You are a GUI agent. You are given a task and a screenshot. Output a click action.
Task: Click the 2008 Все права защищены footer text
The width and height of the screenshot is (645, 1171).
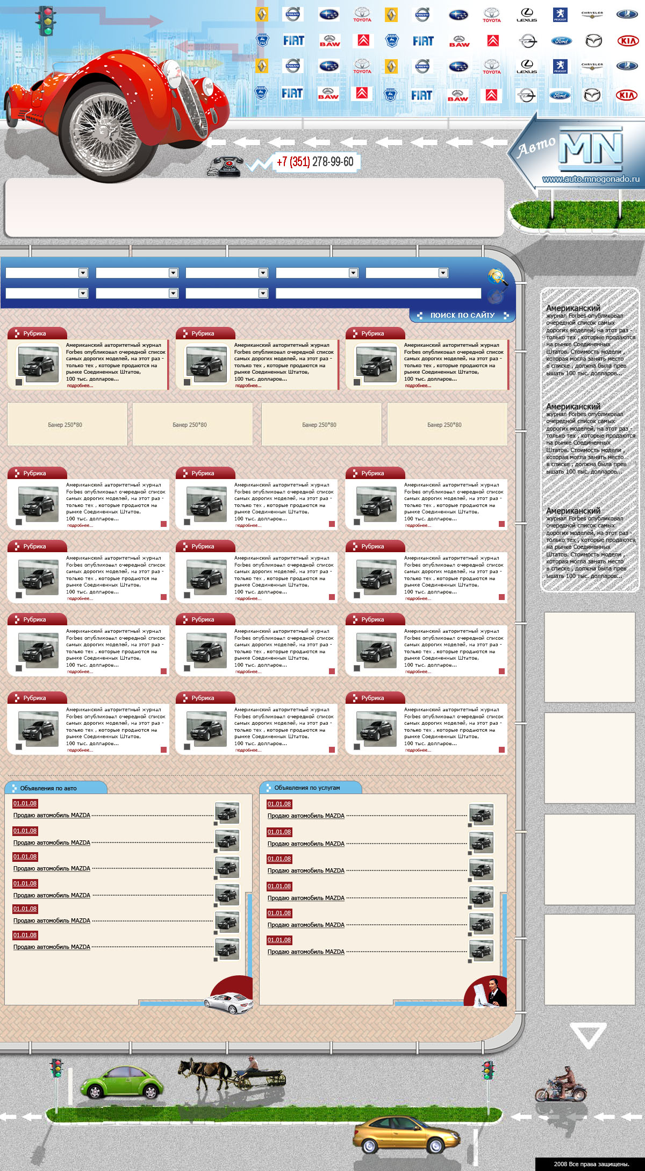click(x=591, y=1164)
